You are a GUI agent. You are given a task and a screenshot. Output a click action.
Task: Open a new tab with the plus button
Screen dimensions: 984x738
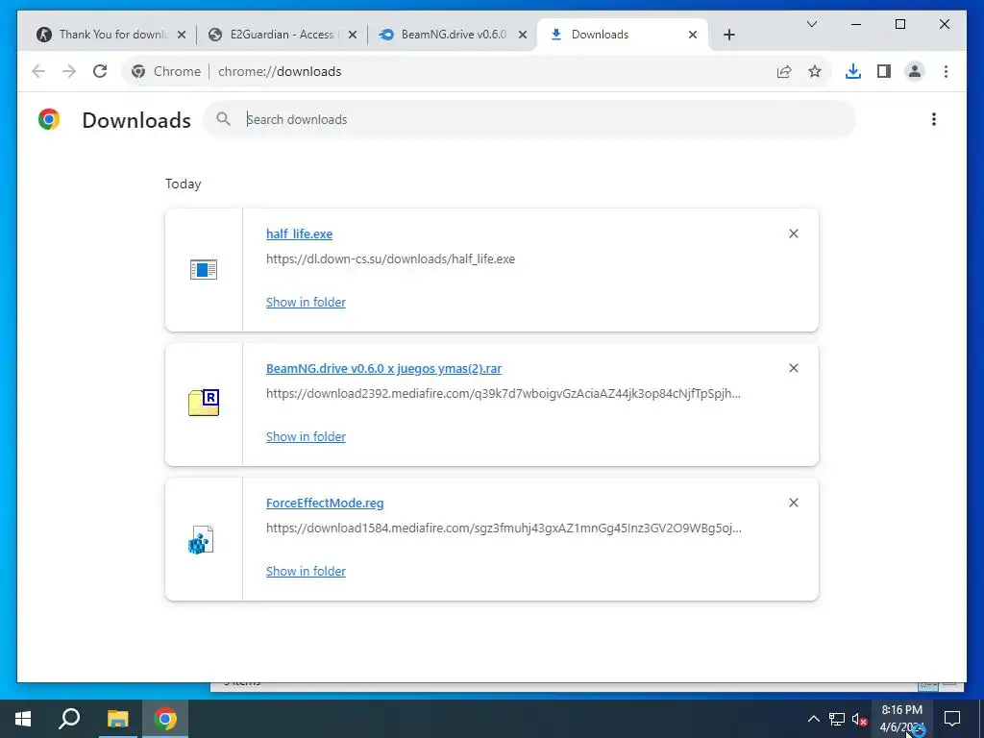[x=728, y=35]
